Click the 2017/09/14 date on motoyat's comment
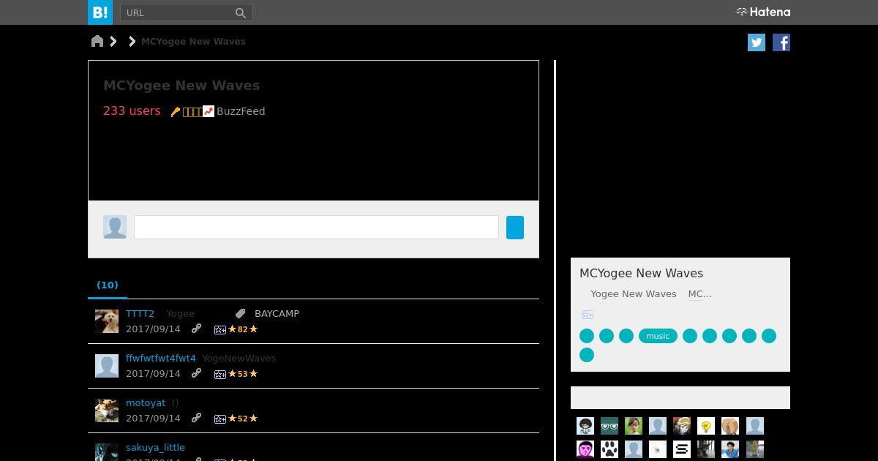This screenshot has width=878, height=461. 153,418
